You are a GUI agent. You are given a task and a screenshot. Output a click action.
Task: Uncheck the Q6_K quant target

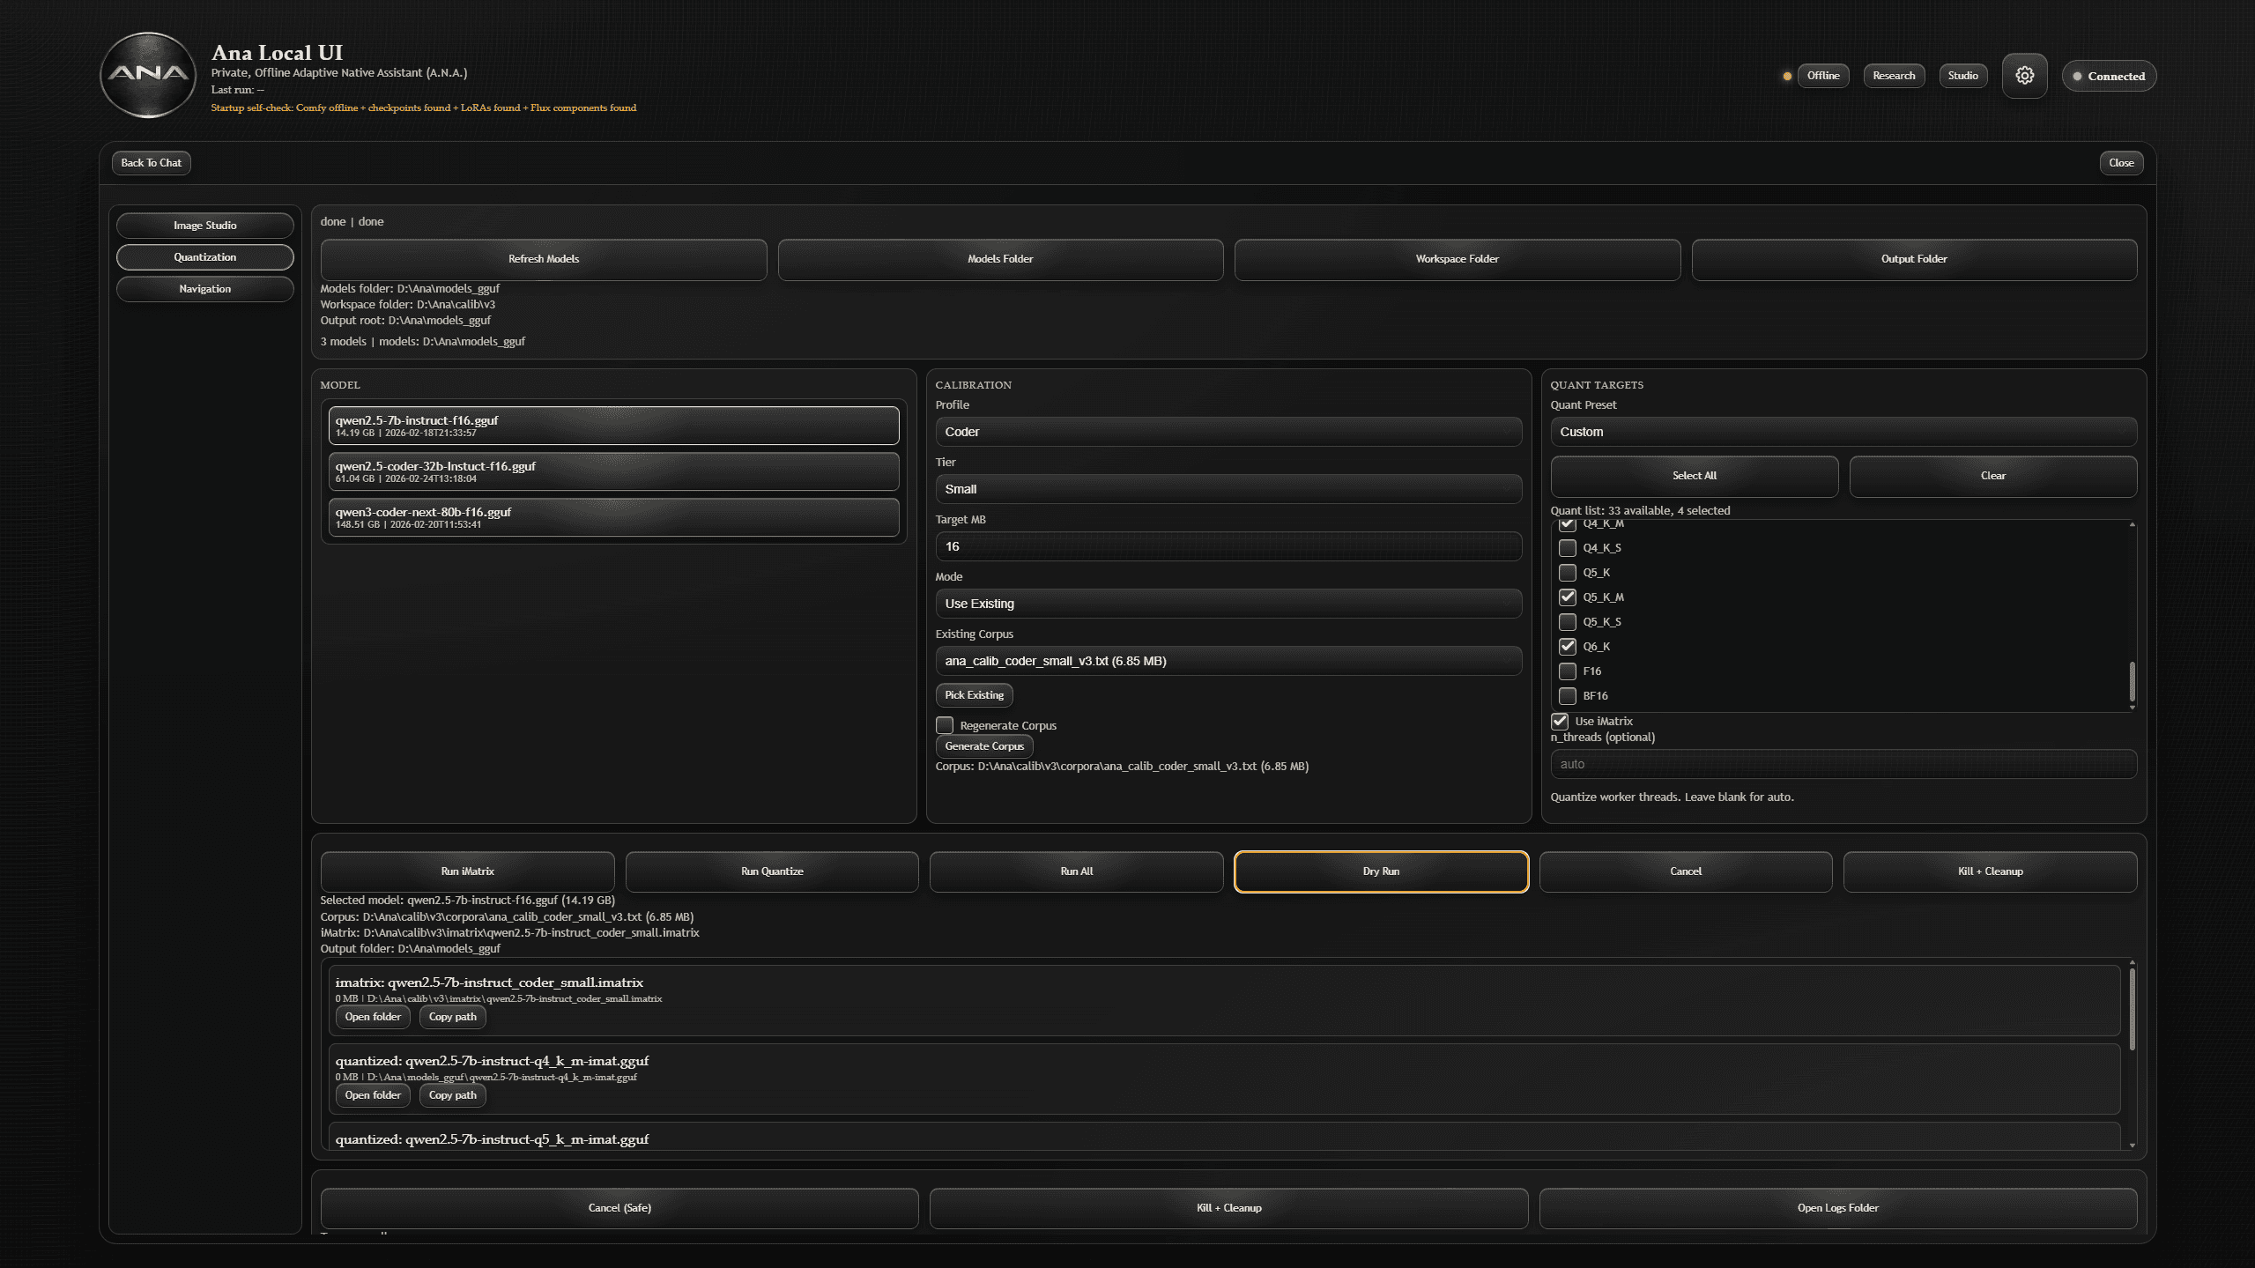[1567, 647]
